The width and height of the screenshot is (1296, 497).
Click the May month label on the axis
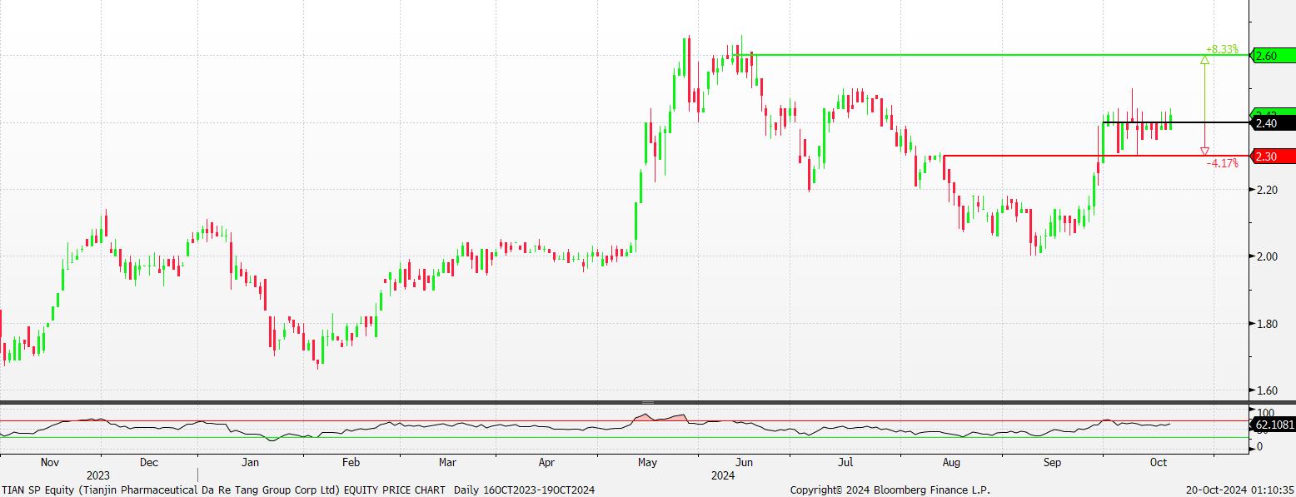(x=647, y=461)
